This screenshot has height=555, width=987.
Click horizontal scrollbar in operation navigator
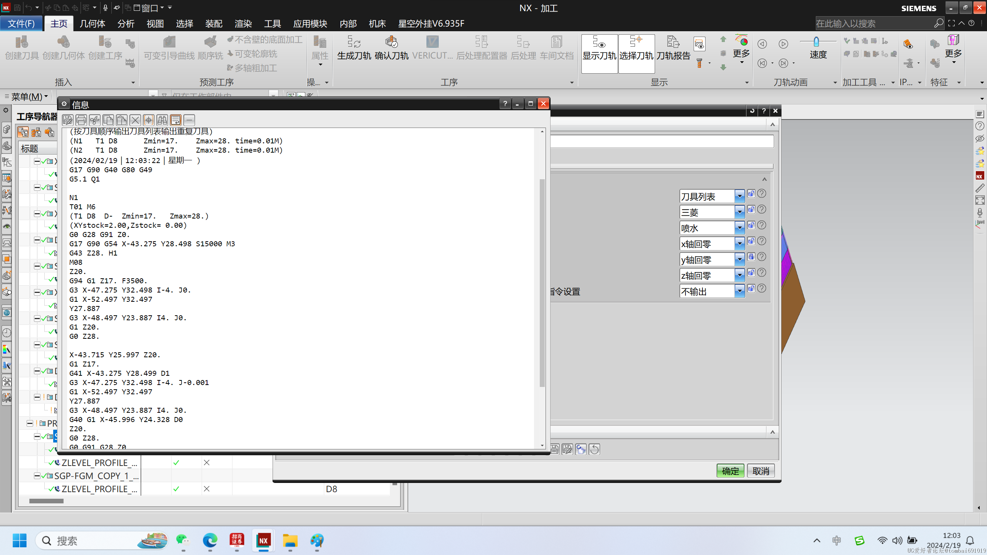point(46,501)
